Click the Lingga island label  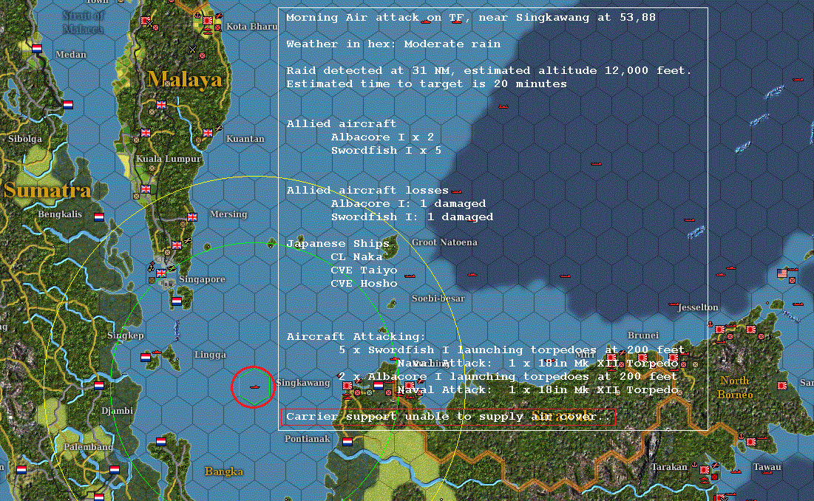[x=210, y=355]
